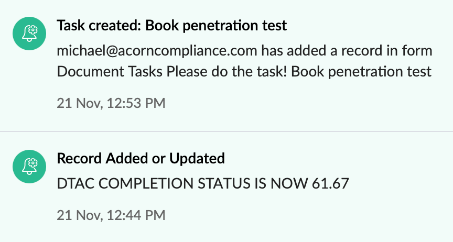The height and width of the screenshot is (242, 453).
Task: Click 'Document Tasks' form name in message
Action: pyautogui.click(x=110, y=71)
